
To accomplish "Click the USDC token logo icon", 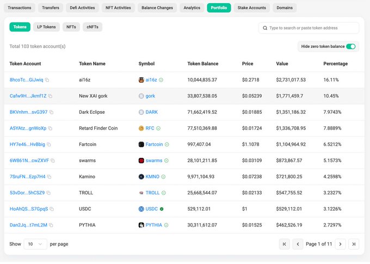I will click(x=141, y=209).
